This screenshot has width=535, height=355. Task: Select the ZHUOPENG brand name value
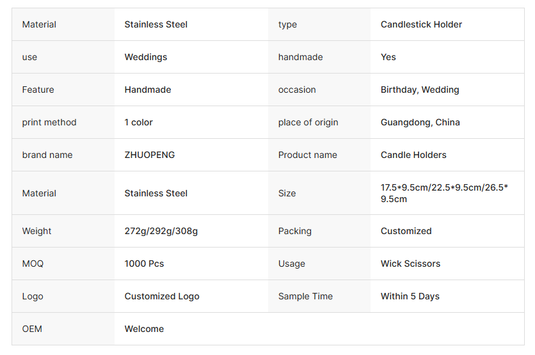point(149,155)
